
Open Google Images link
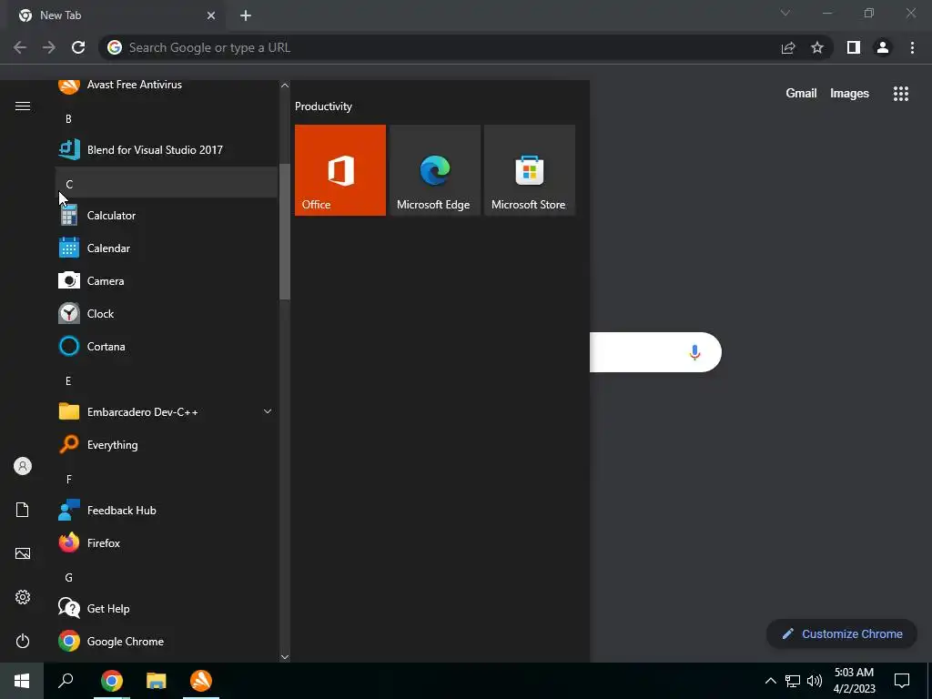849,94
